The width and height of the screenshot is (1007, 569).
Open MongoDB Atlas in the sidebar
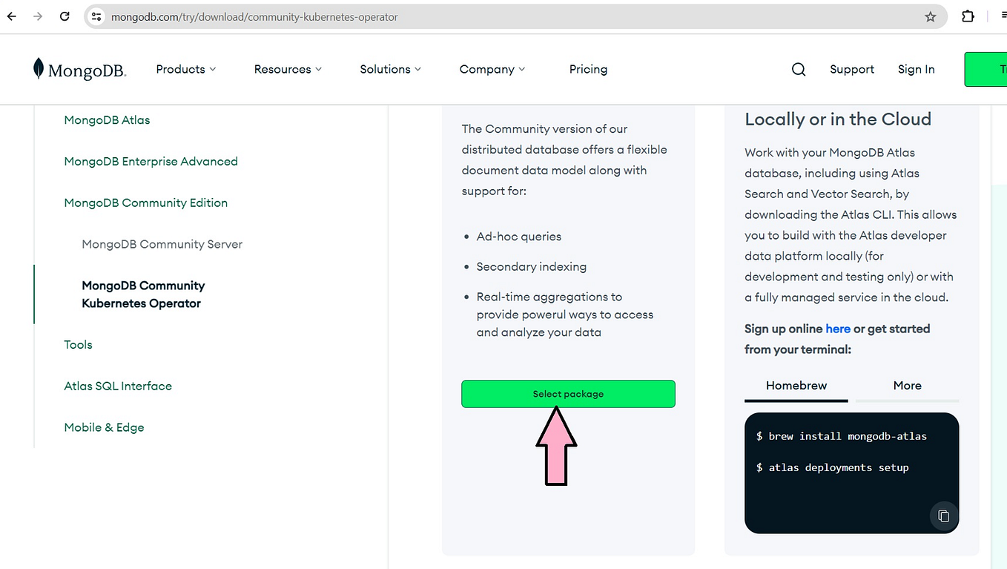[107, 119]
